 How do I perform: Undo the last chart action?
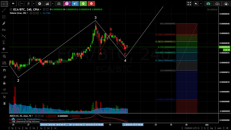click(196, 4)
